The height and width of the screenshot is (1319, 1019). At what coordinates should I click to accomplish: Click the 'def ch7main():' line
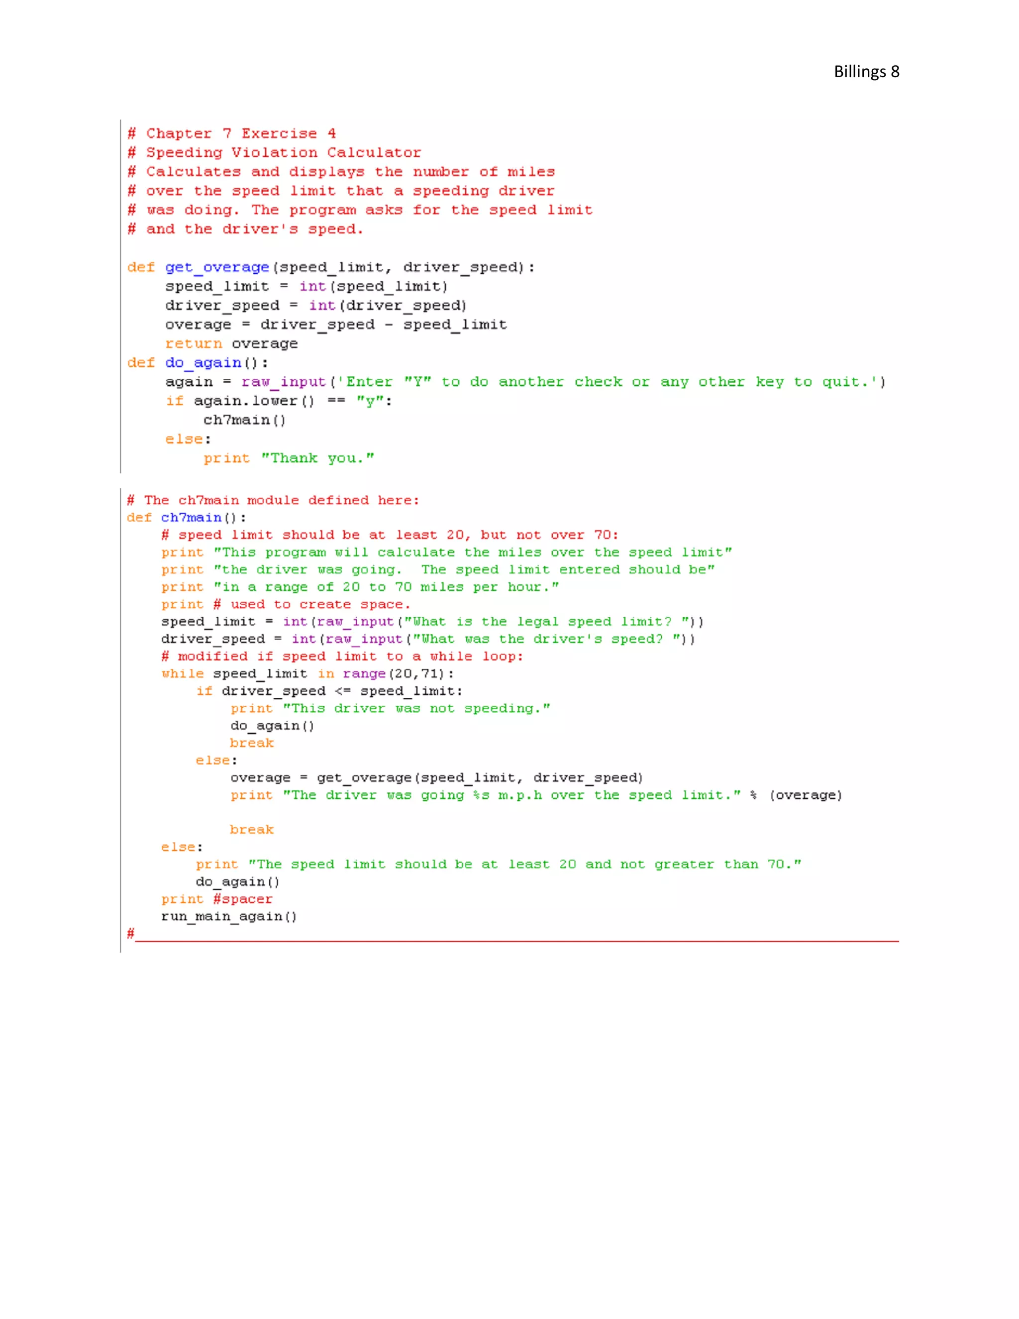[186, 518]
